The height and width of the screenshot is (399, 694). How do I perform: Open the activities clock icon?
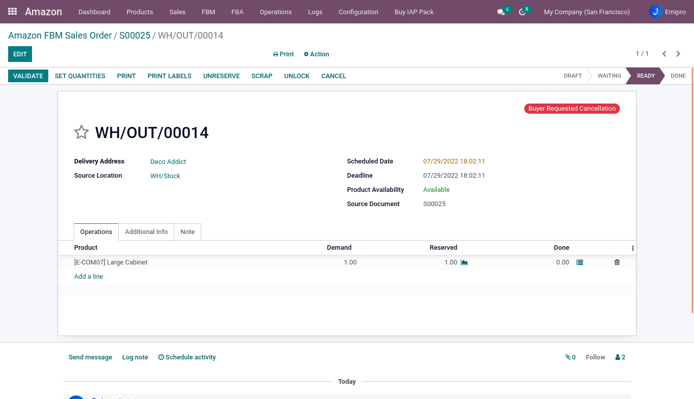click(522, 12)
